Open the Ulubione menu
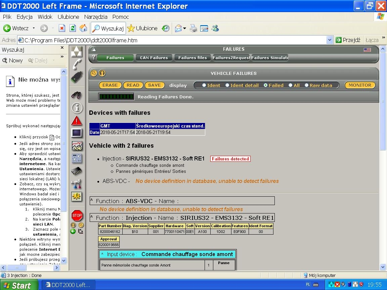This screenshot has height=290, width=387. click(x=69, y=17)
